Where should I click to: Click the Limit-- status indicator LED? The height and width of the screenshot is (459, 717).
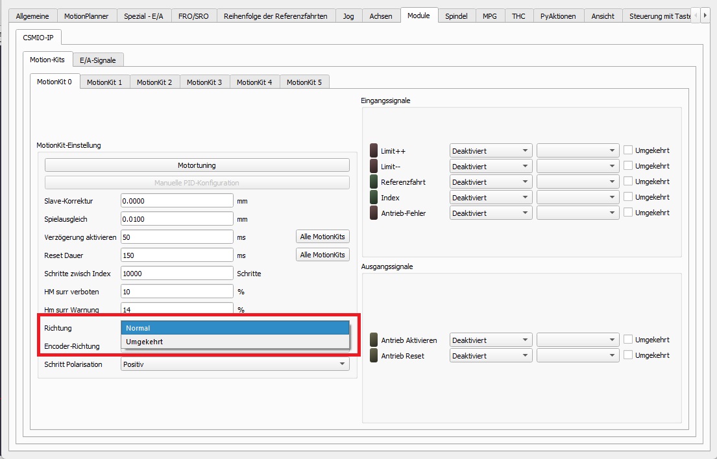374,166
